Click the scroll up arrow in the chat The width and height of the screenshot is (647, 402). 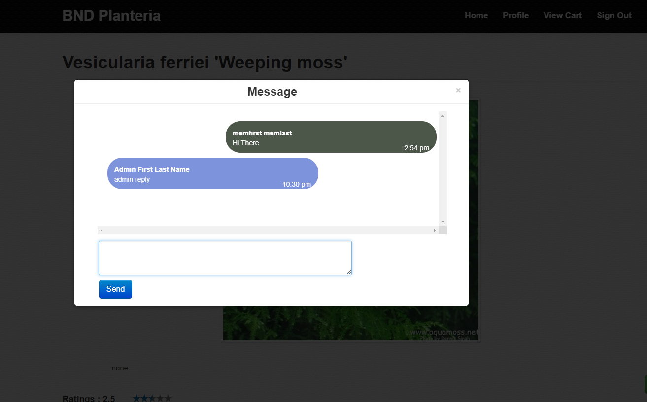tap(443, 116)
